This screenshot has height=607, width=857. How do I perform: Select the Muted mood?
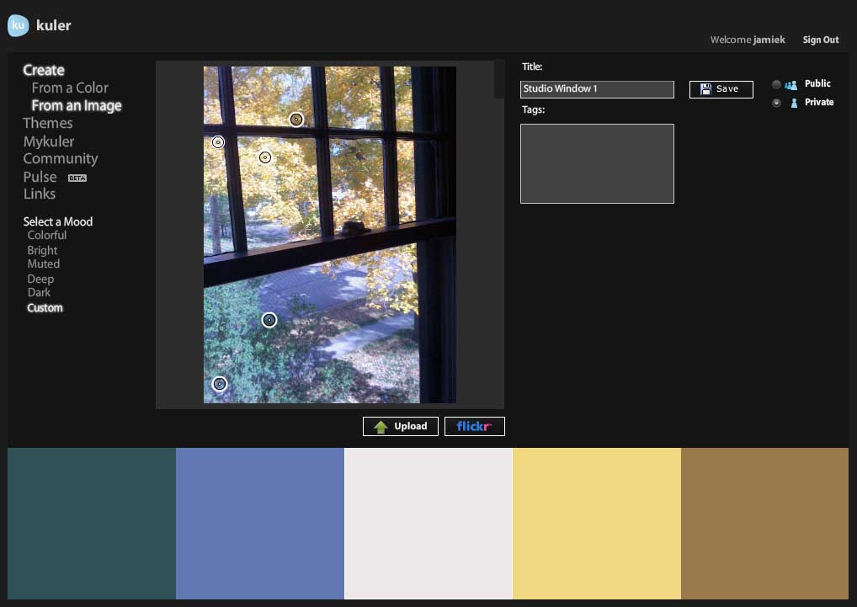click(44, 264)
